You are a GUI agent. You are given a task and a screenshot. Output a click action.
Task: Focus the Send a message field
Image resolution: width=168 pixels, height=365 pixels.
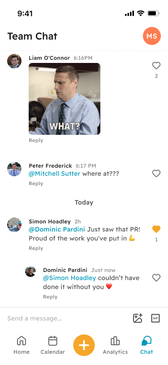[67, 318]
